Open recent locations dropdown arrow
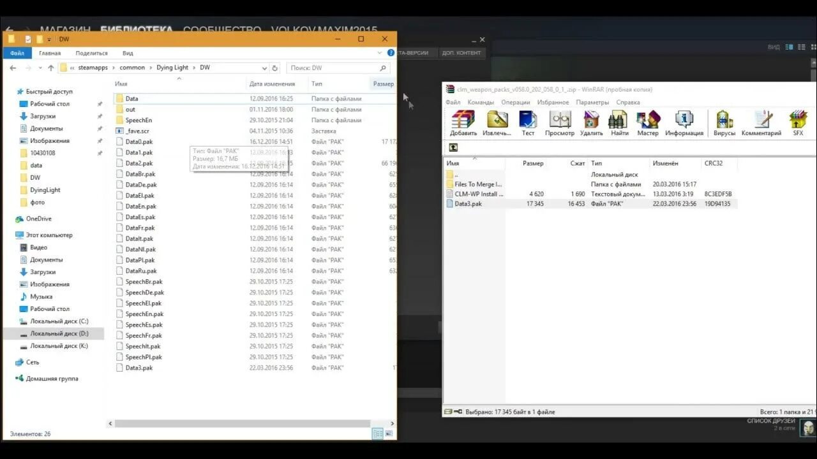Image resolution: width=817 pixels, height=459 pixels. tap(40, 68)
